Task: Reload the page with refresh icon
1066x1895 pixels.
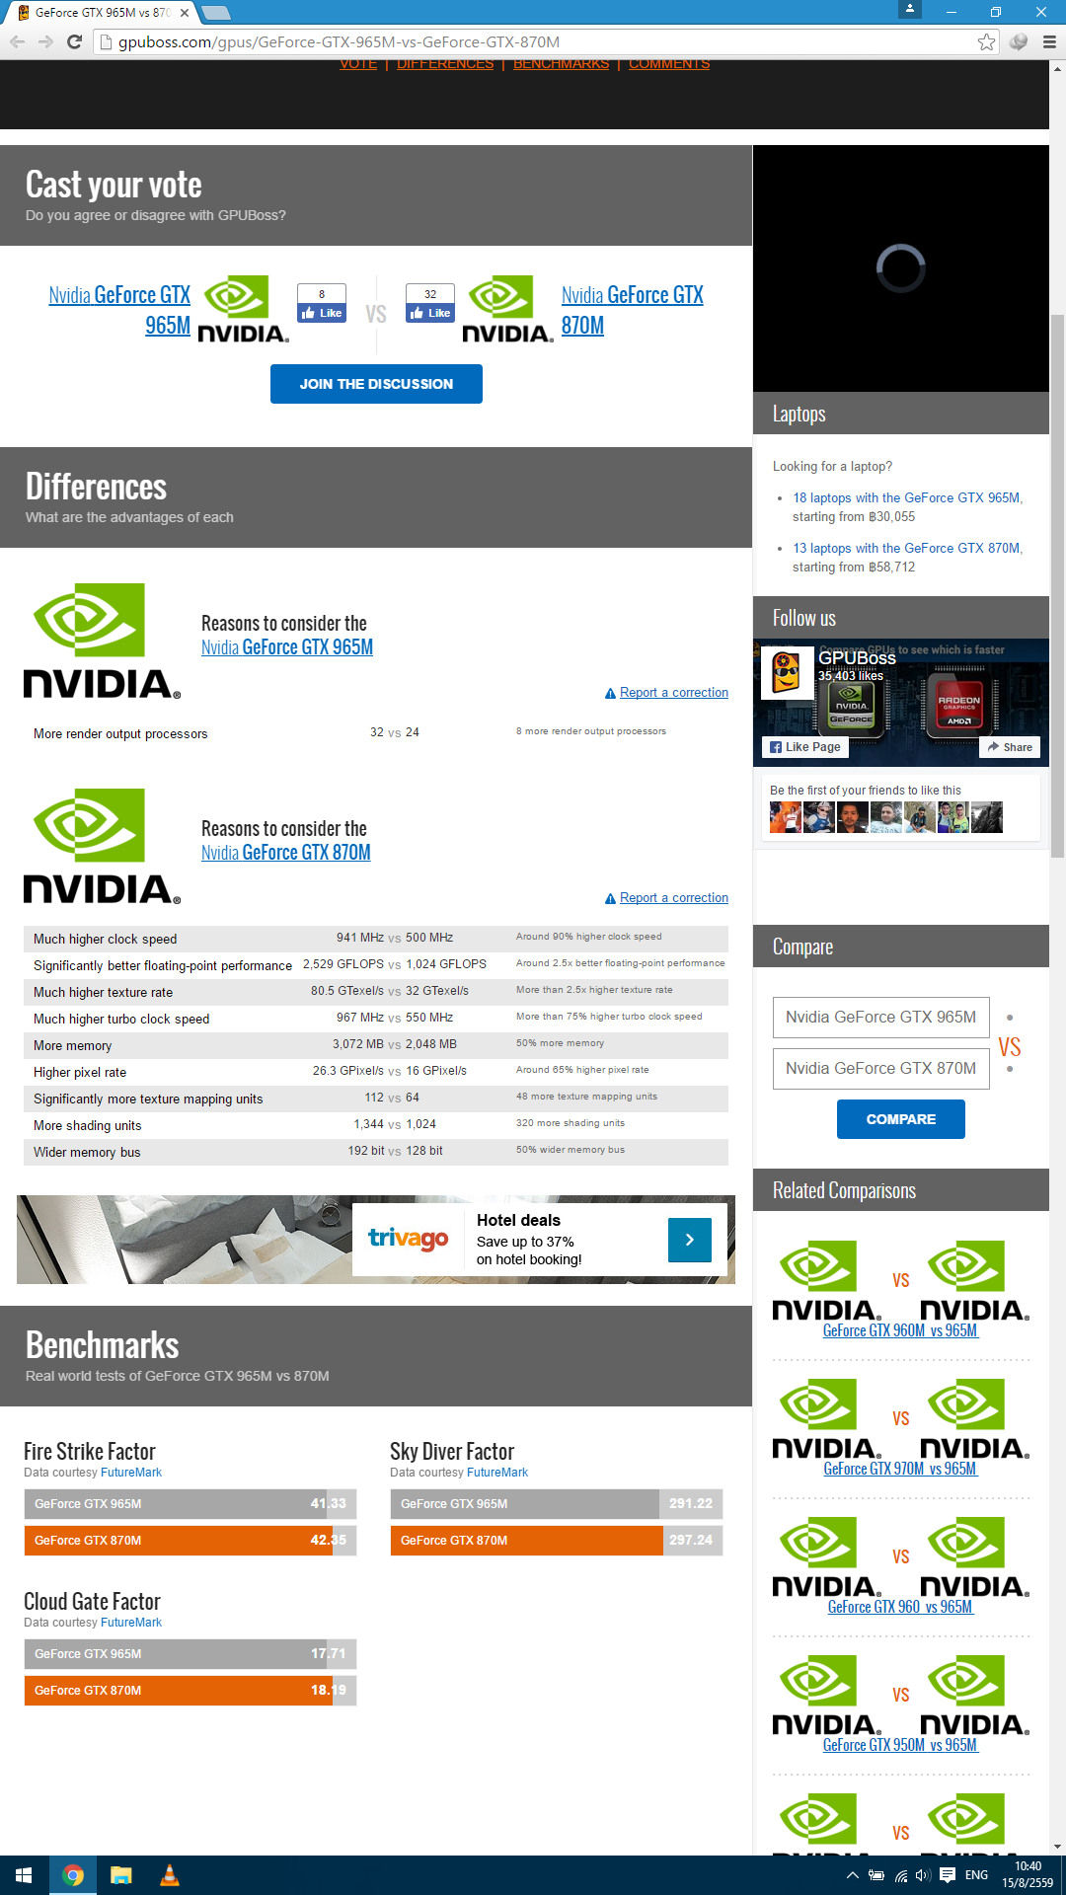Action: (x=74, y=41)
